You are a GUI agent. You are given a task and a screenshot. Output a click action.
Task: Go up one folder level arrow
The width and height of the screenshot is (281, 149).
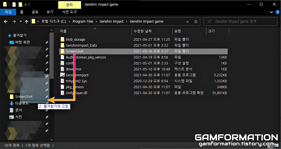click(x=27, y=21)
